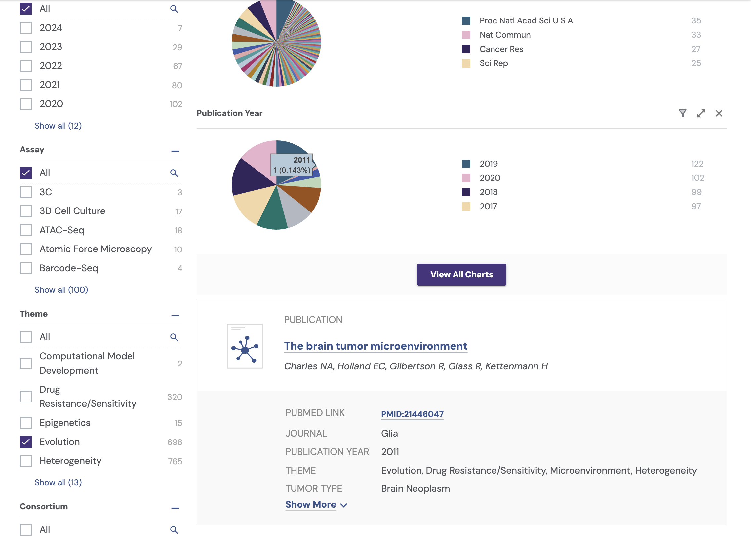Image resolution: width=751 pixels, height=536 pixels.
Task: Check the 2022 year checkbox
Action: tap(26, 66)
